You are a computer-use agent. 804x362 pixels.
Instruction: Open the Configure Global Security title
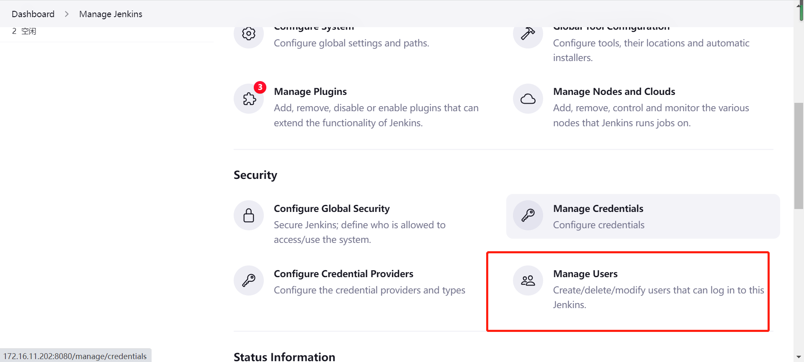click(332, 209)
